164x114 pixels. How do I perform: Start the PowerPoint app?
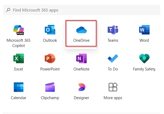click(50, 62)
